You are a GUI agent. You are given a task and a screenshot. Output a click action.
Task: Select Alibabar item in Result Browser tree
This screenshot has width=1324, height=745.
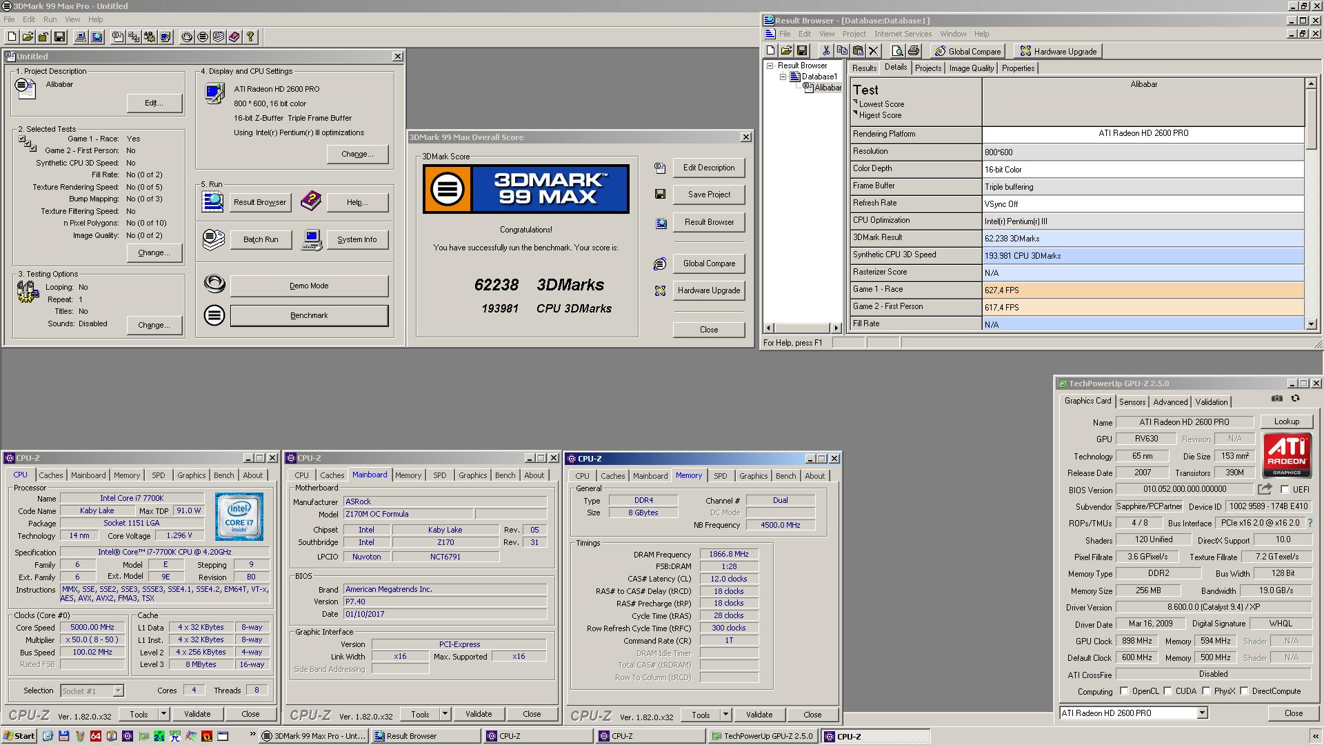[x=827, y=88]
